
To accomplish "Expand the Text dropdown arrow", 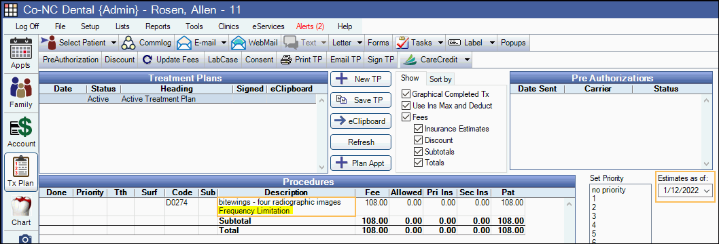I will click(x=323, y=43).
